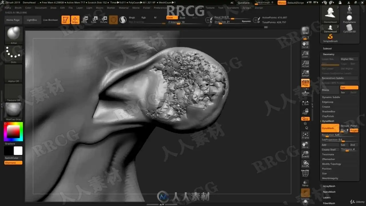
Task: Toggle the Floor grid icon
Action: coord(305,92)
